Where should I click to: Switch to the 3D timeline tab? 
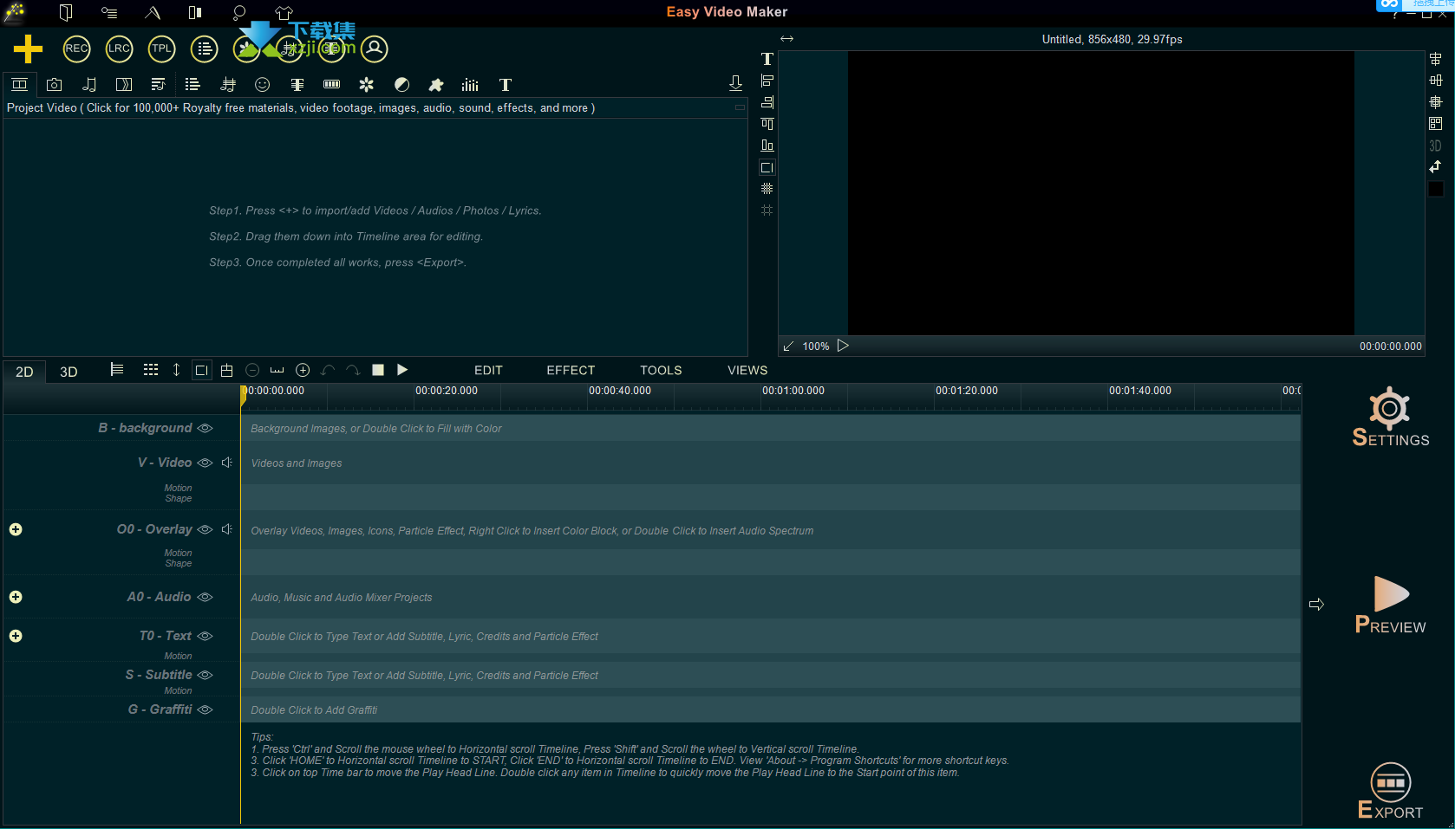click(x=69, y=372)
